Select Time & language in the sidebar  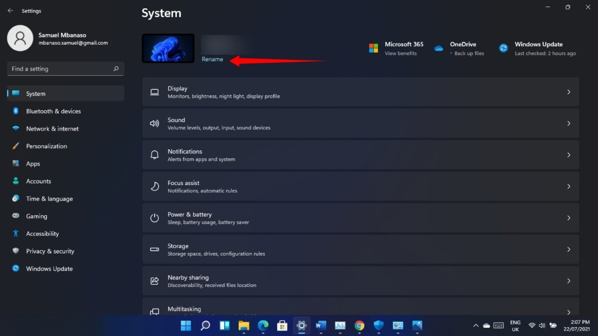click(49, 199)
